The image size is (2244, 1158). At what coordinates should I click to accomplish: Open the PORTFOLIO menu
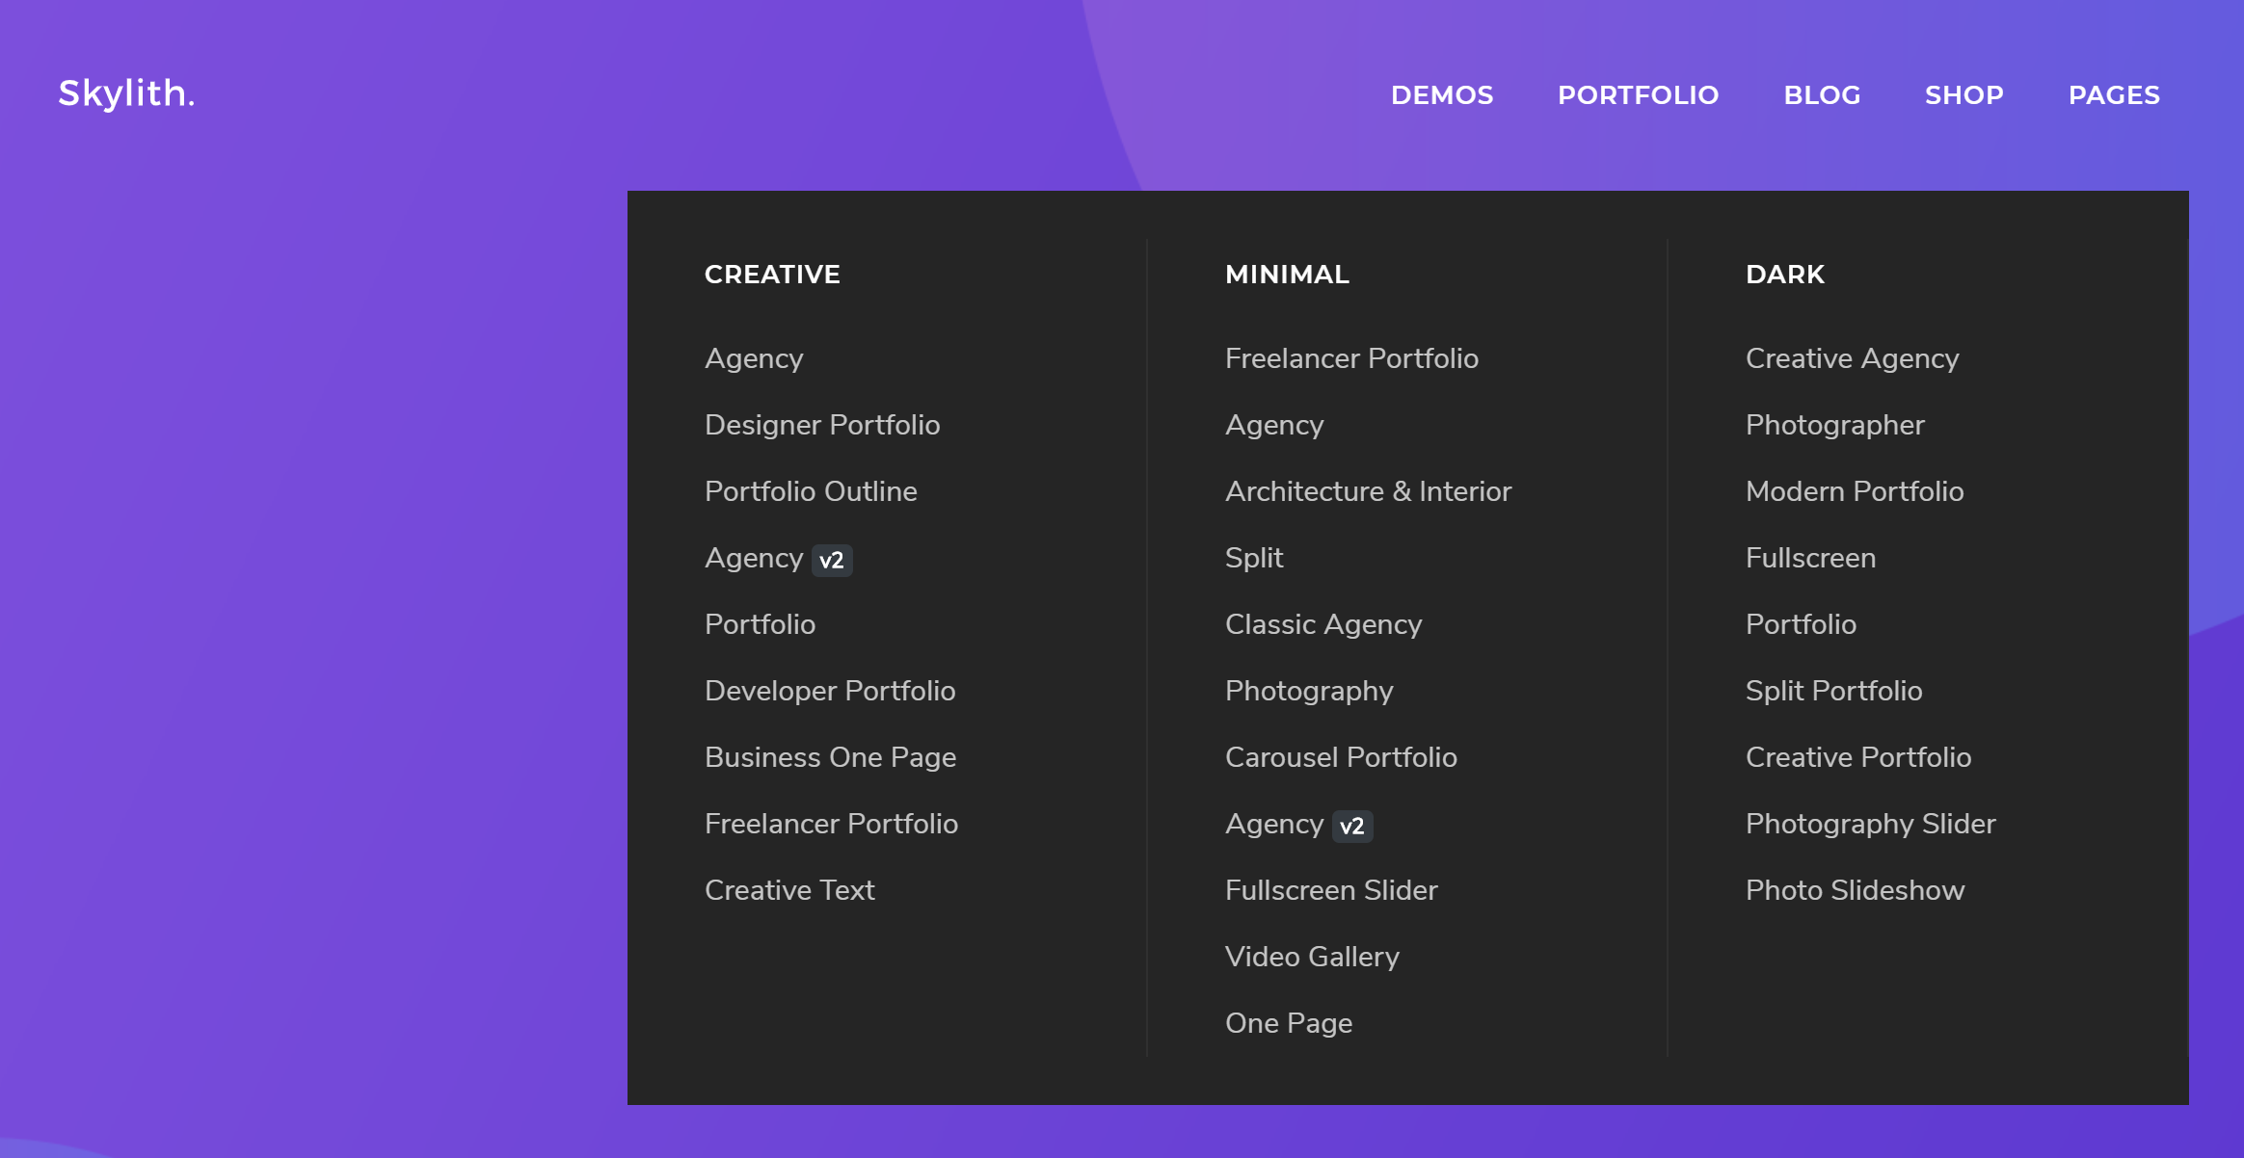1638,94
